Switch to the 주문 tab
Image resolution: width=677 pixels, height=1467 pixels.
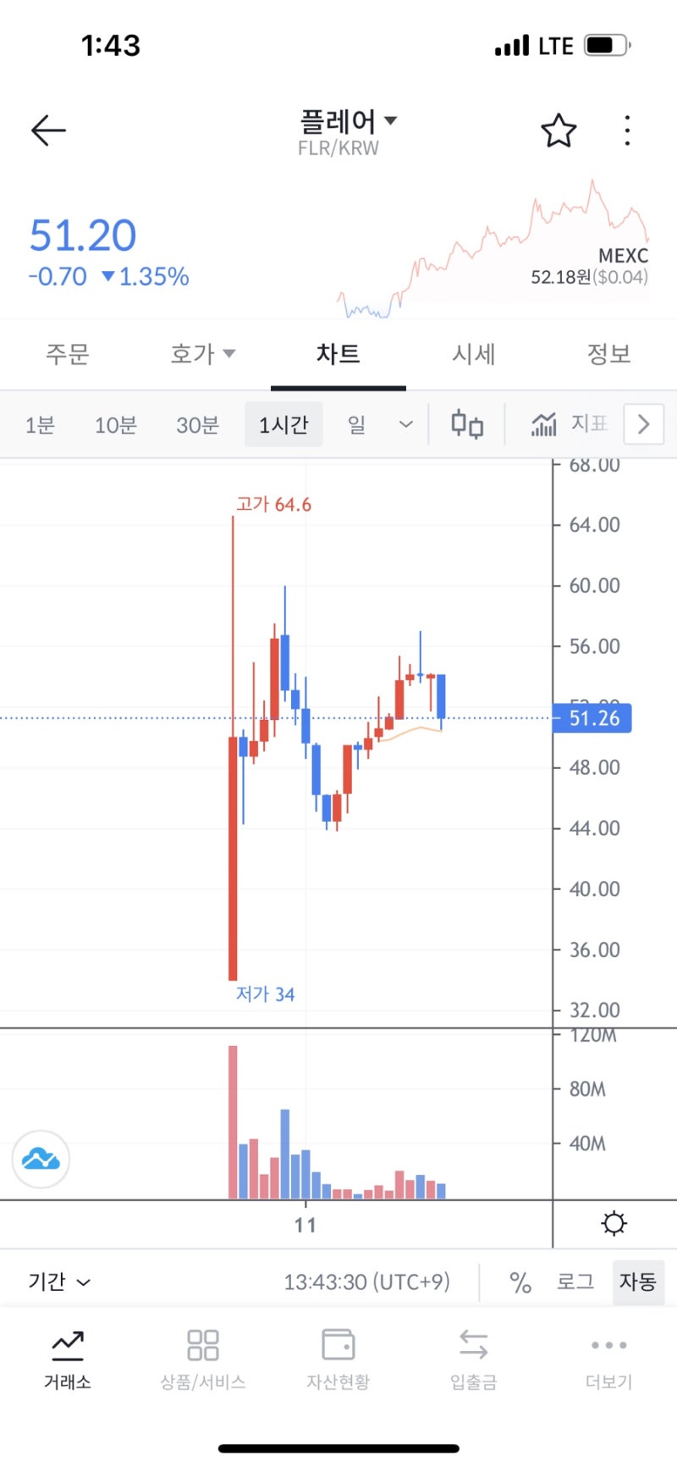pos(68,354)
